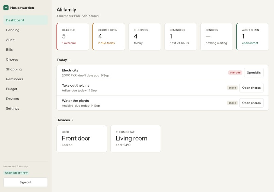
Task: Open the Budget sidebar page
Action: pyautogui.click(x=25, y=89)
